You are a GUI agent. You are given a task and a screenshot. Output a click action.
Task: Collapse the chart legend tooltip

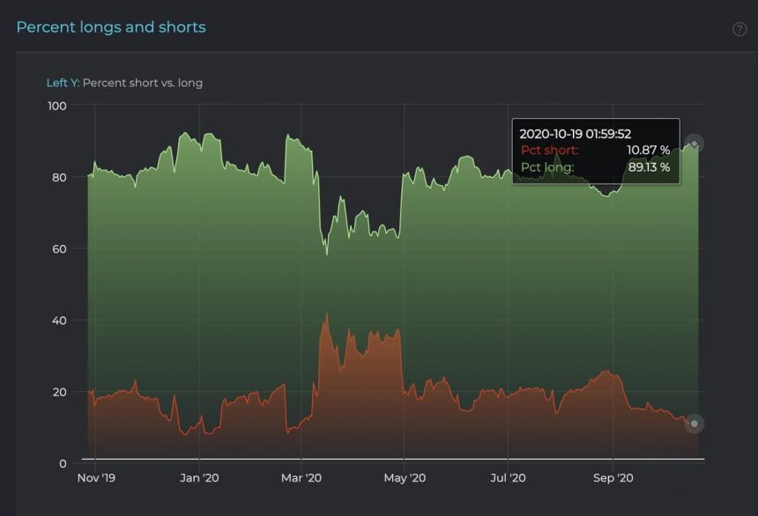pyautogui.click(x=596, y=151)
